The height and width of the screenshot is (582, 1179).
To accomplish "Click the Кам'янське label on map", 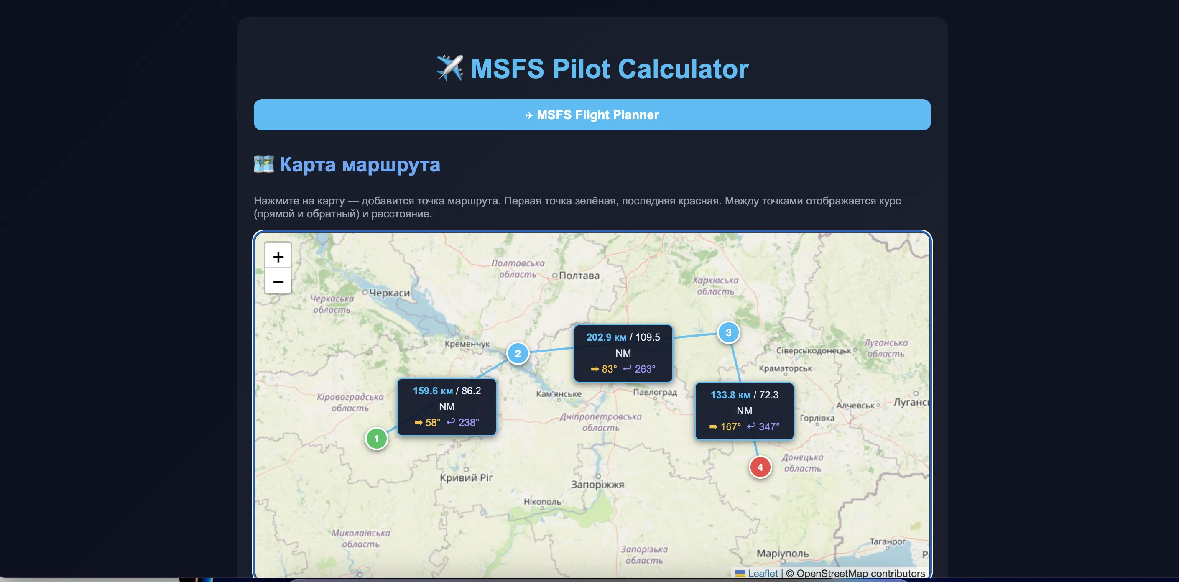I will pyautogui.click(x=559, y=393).
